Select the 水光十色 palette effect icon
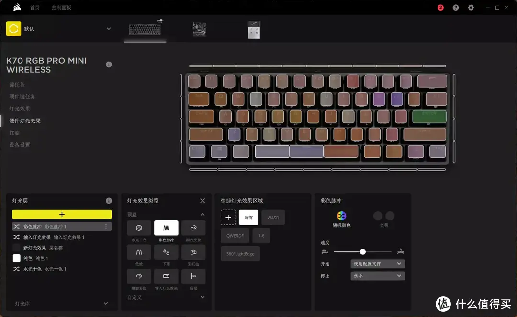The width and height of the screenshot is (517, 317). point(139,228)
